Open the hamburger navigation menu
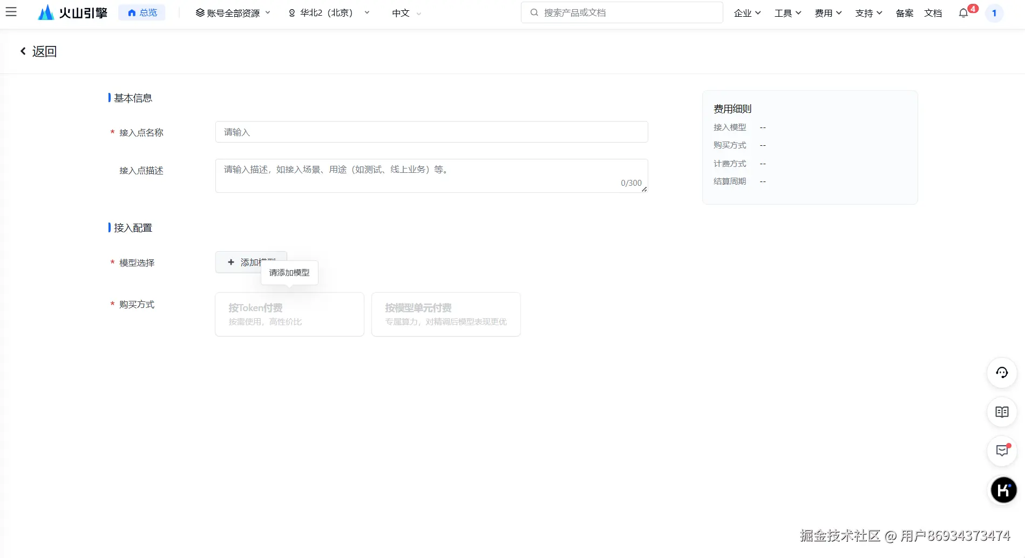This screenshot has width=1025, height=558. (x=11, y=12)
